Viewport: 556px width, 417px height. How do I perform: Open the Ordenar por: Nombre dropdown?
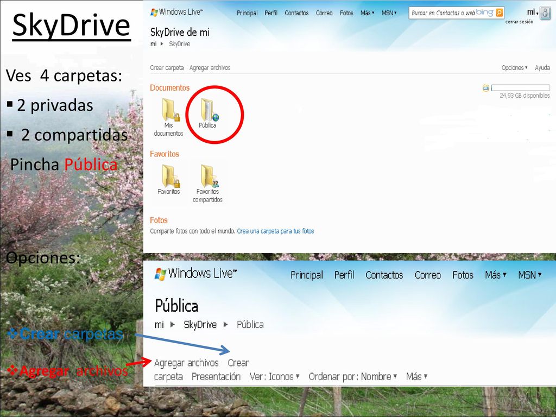[352, 377]
